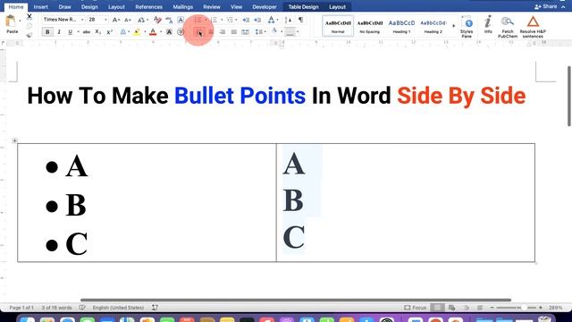Viewport: 572px width, 322px height.
Task: Toggle italic formatting
Action: pyautogui.click(x=59, y=32)
